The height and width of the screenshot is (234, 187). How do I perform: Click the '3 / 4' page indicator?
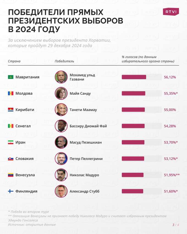tap(176, 225)
